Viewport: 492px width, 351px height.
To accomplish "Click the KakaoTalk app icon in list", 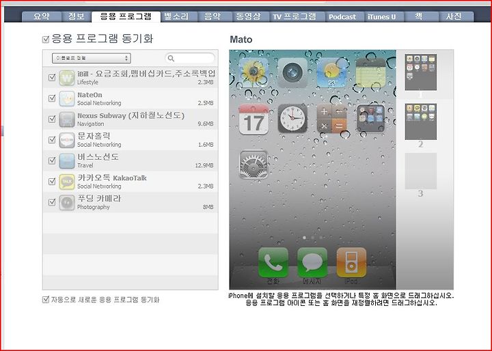I will [67, 182].
